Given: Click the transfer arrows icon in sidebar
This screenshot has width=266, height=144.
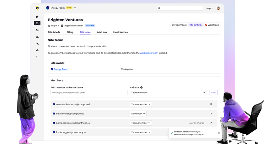Looking at the screenshot, I should coord(37,57).
